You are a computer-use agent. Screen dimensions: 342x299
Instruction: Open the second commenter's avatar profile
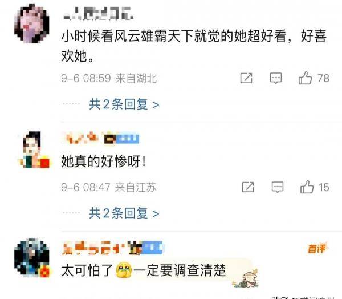point(32,149)
